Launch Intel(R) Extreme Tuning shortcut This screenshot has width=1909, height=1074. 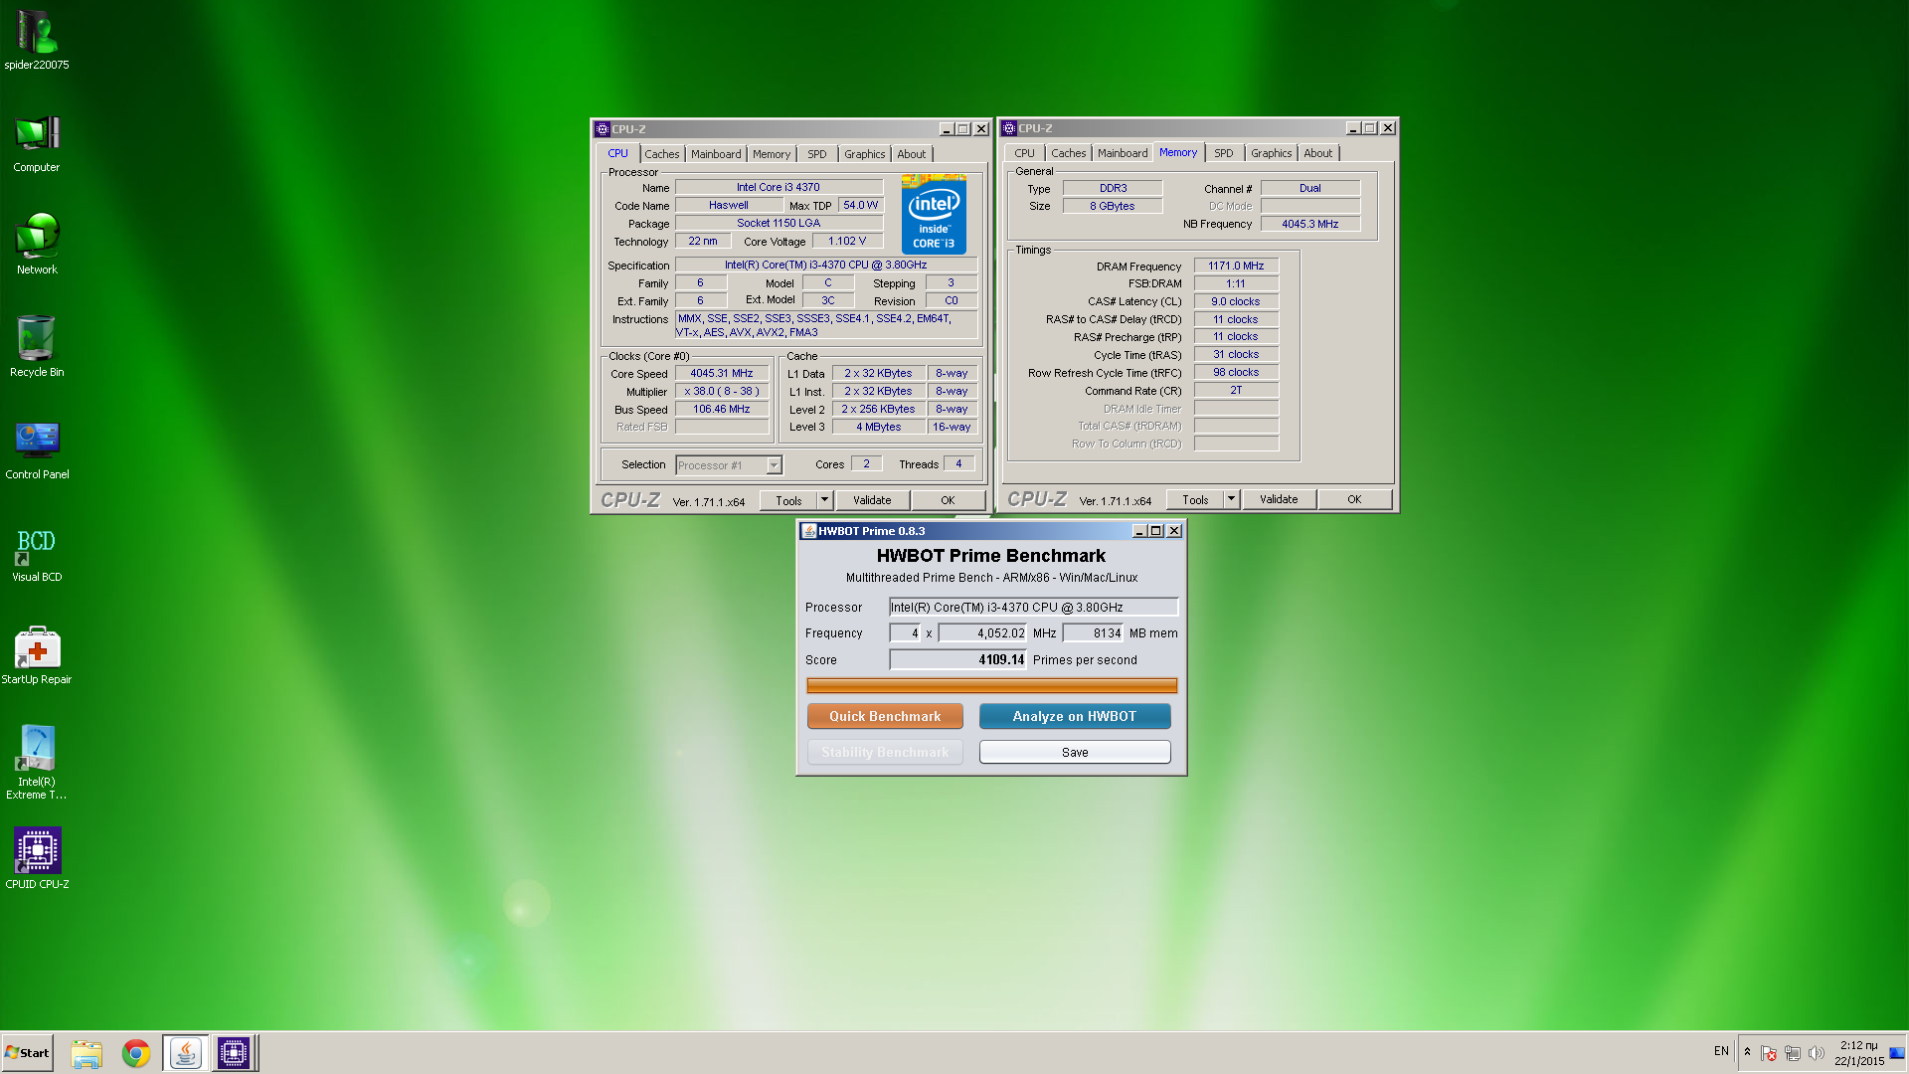pos(37,762)
